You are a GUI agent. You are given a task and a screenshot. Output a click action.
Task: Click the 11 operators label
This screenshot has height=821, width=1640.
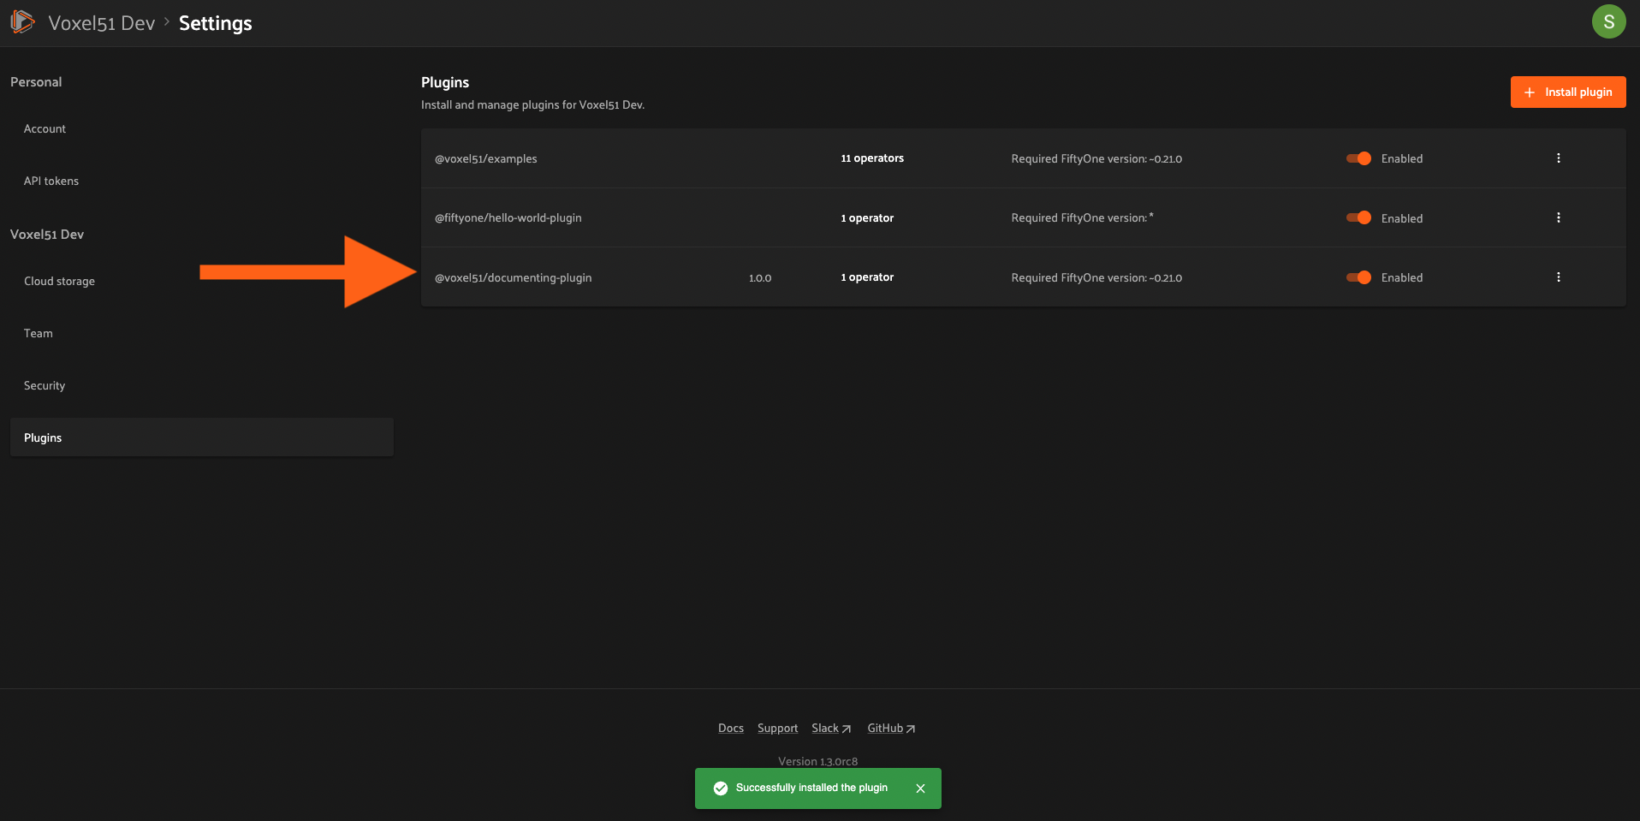872,158
